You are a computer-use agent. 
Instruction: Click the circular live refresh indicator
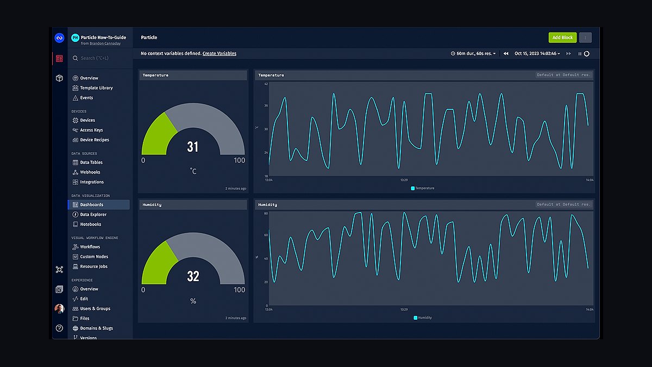(x=586, y=54)
